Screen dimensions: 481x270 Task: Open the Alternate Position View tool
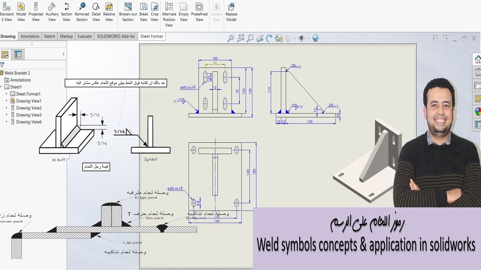click(x=169, y=14)
